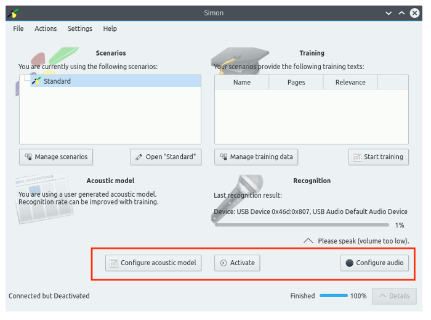
Task: Open the Settings menu
Action: (x=80, y=28)
